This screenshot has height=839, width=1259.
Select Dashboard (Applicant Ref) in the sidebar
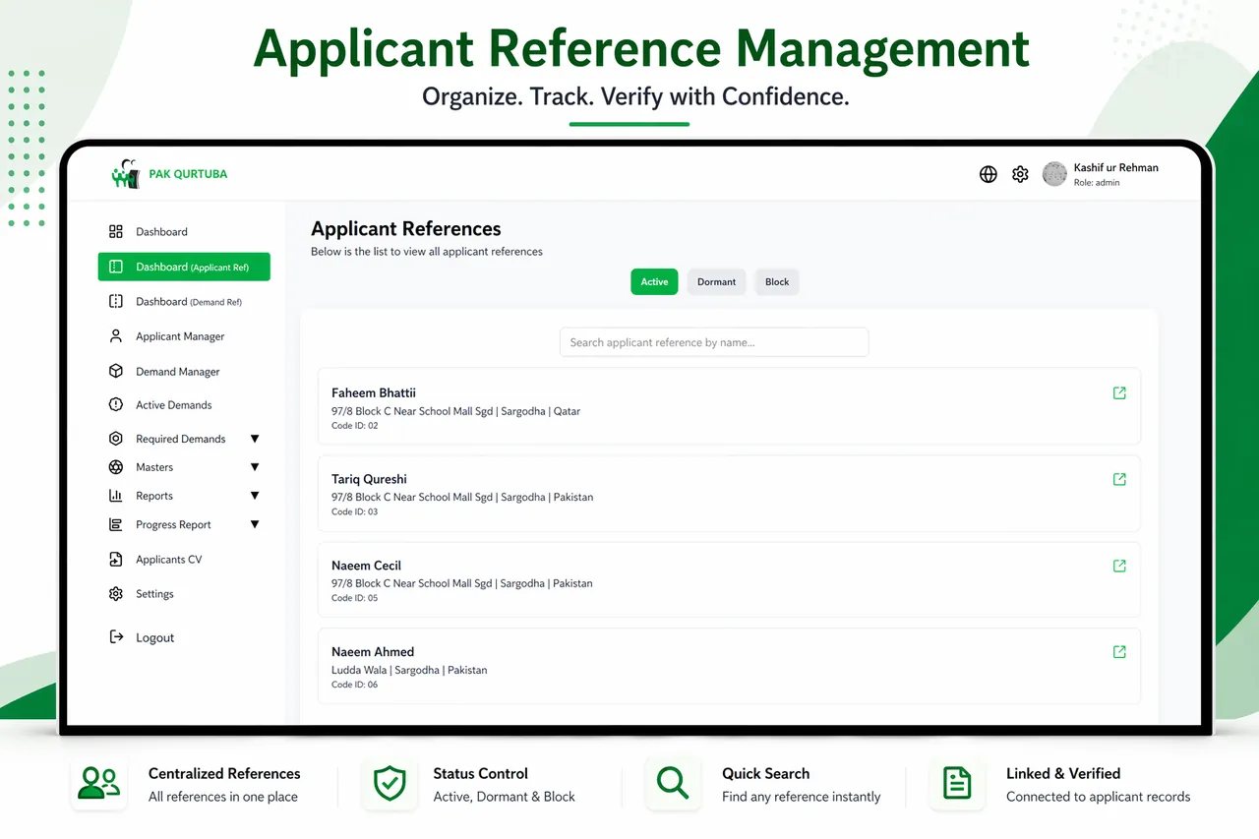point(184,267)
